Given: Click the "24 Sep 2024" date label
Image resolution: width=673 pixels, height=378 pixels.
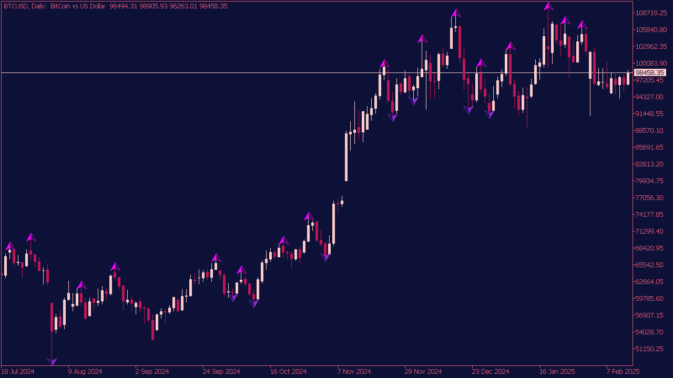Looking at the screenshot, I should [x=221, y=371].
